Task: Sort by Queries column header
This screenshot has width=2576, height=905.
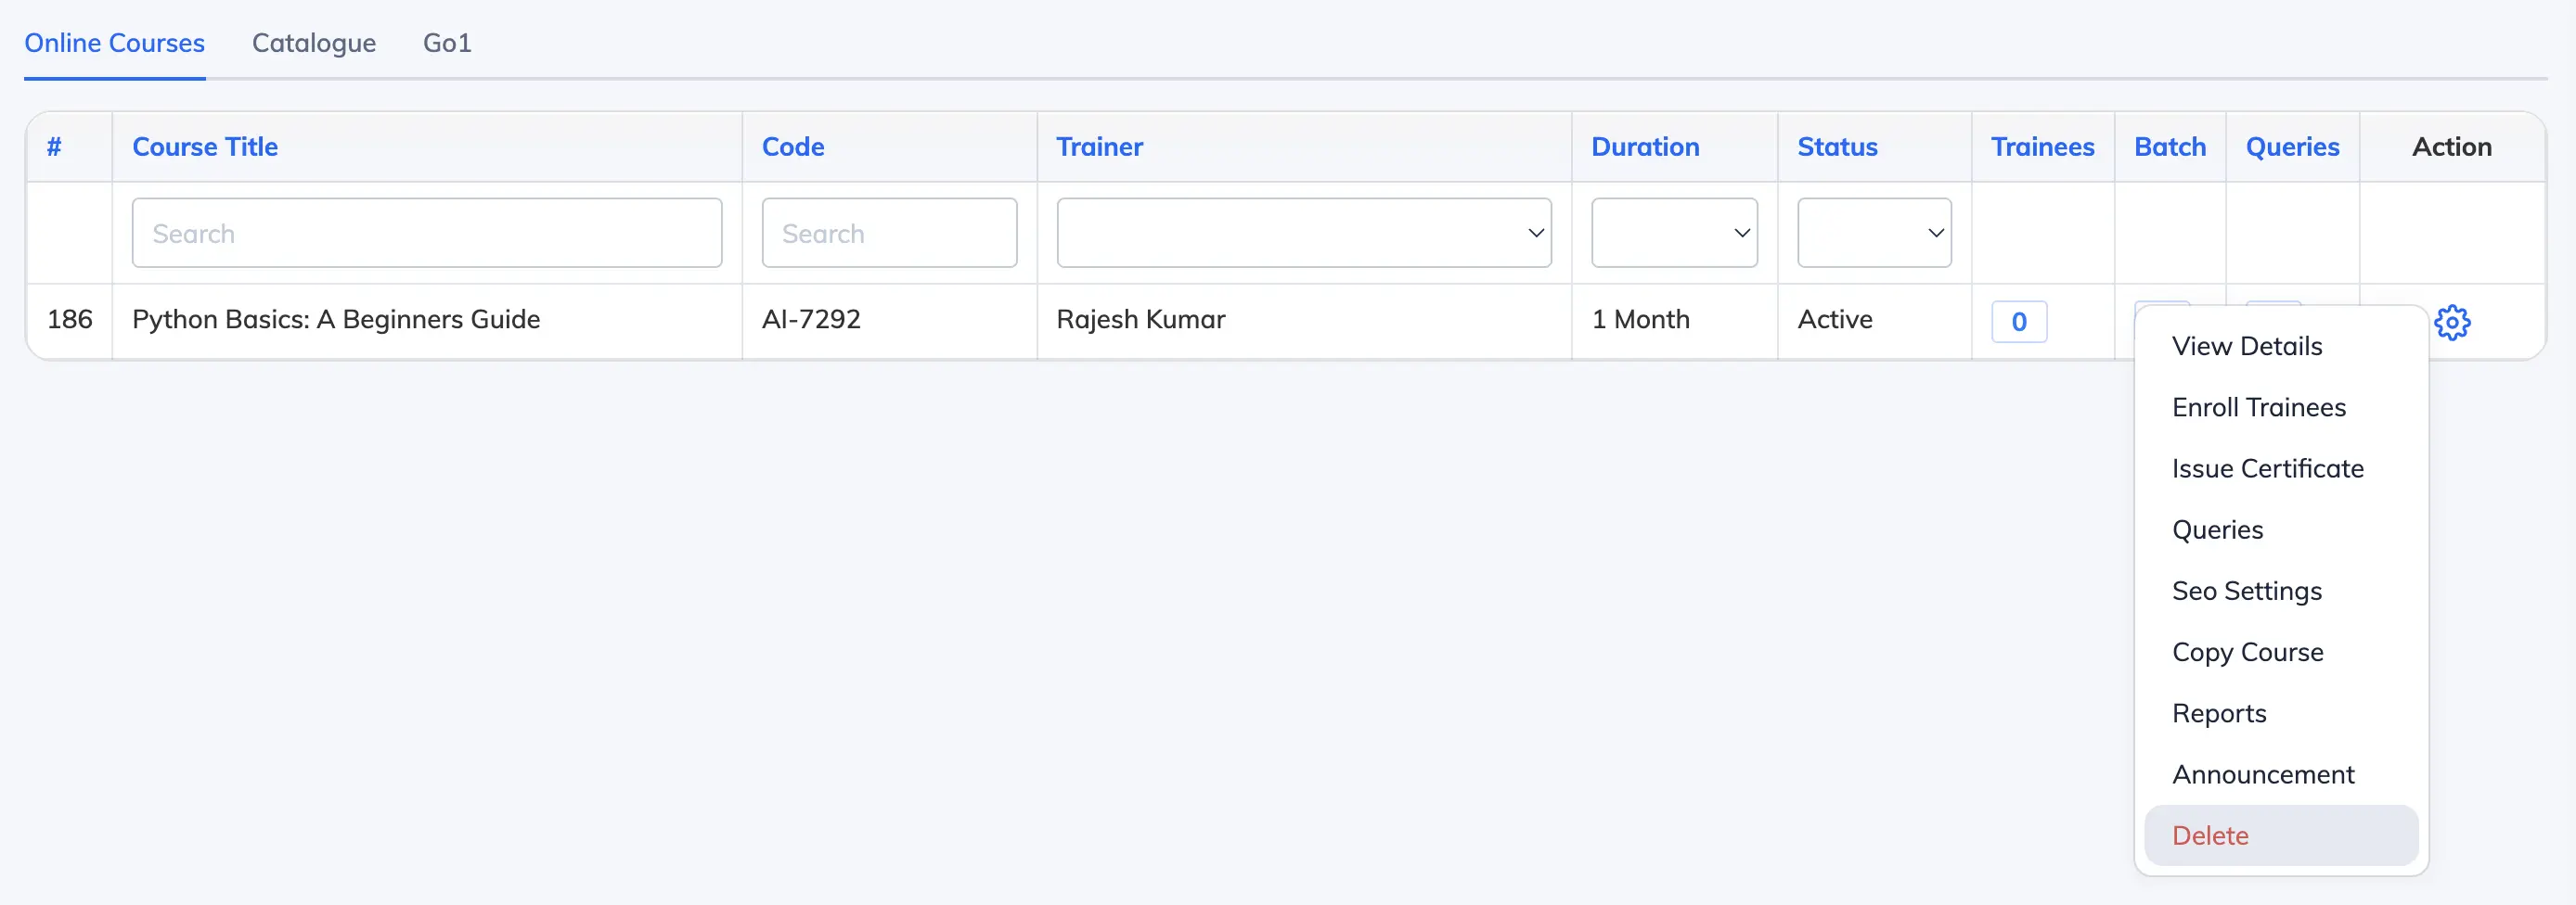Action: 2292,147
